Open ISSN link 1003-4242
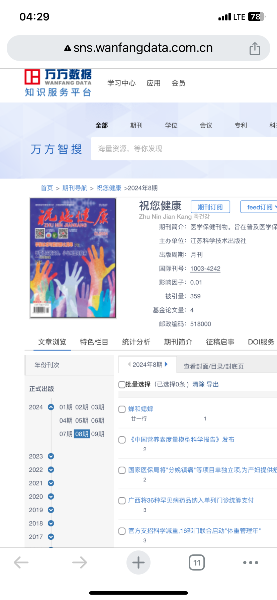The height and width of the screenshot is (600, 277). (x=205, y=269)
